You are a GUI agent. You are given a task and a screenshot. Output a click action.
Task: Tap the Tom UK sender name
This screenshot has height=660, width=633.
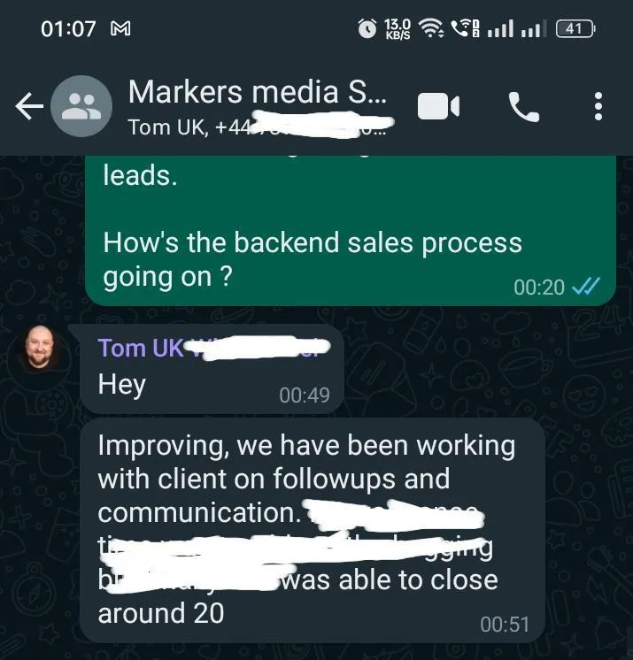click(141, 348)
